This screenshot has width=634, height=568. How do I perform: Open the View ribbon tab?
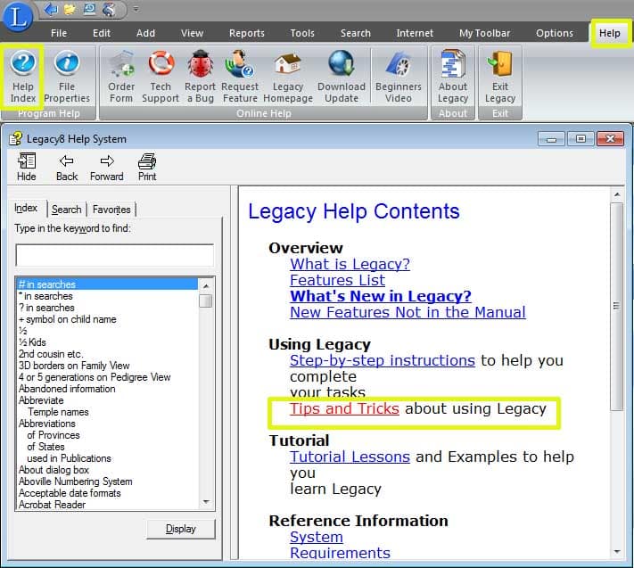[192, 33]
